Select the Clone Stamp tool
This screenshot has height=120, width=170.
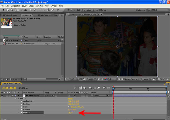(x=48, y=10)
